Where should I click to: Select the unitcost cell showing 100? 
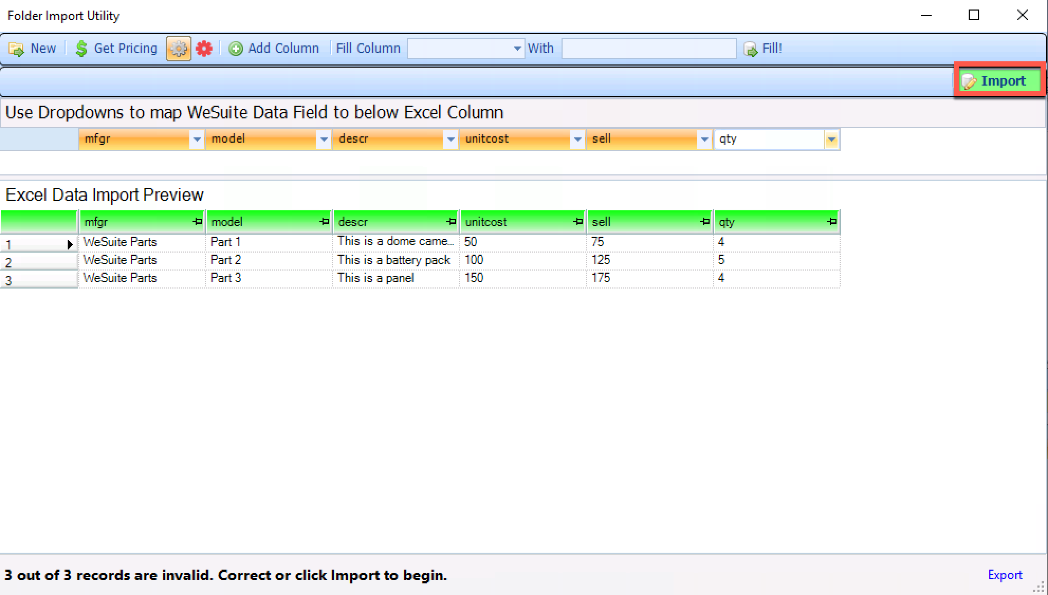point(522,261)
